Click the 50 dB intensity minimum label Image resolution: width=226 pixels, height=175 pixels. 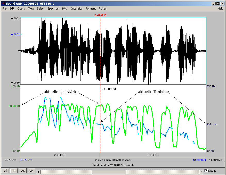16,151
